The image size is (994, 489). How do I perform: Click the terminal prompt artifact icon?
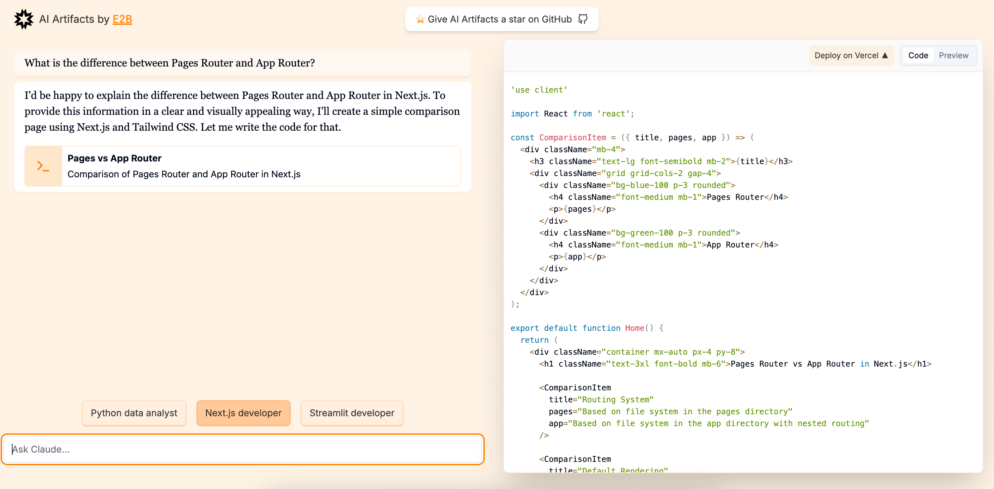coord(43,166)
